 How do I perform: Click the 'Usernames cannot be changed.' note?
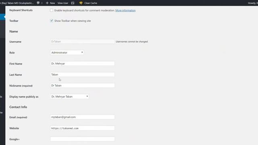[x=132, y=41]
